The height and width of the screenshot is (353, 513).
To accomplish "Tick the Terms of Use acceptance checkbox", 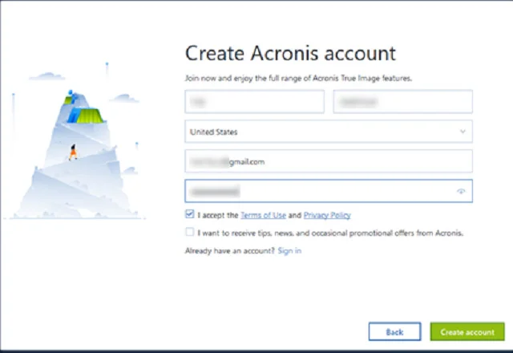I will coord(189,214).
